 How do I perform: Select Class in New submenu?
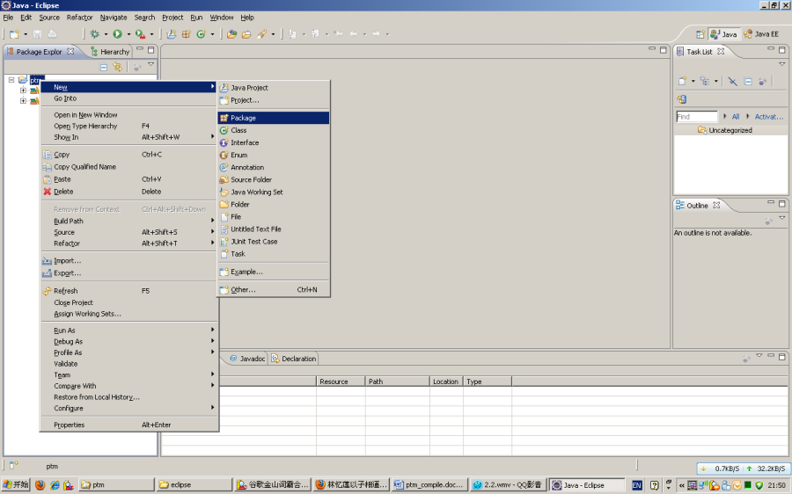click(274, 130)
